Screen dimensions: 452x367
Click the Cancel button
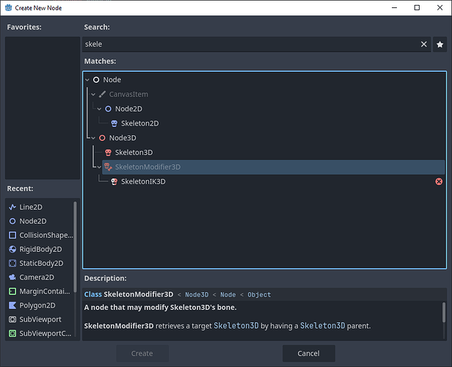click(309, 354)
